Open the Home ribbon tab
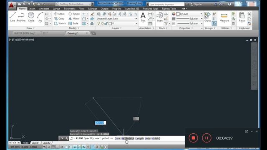267x150 pixels. click(22, 9)
